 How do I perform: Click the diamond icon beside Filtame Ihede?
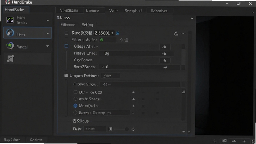click(x=122, y=40)
